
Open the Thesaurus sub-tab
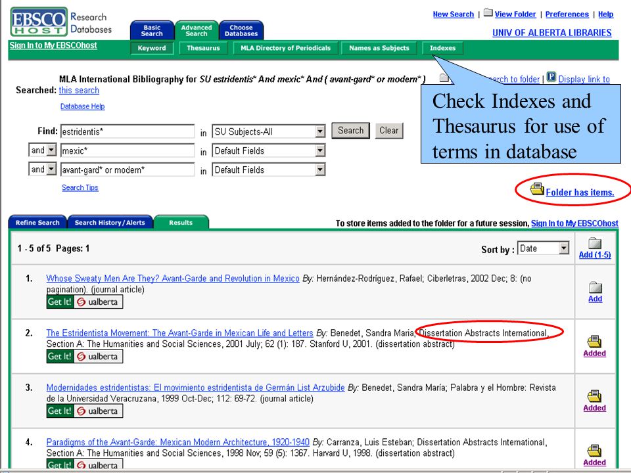[x=203, y=48]
